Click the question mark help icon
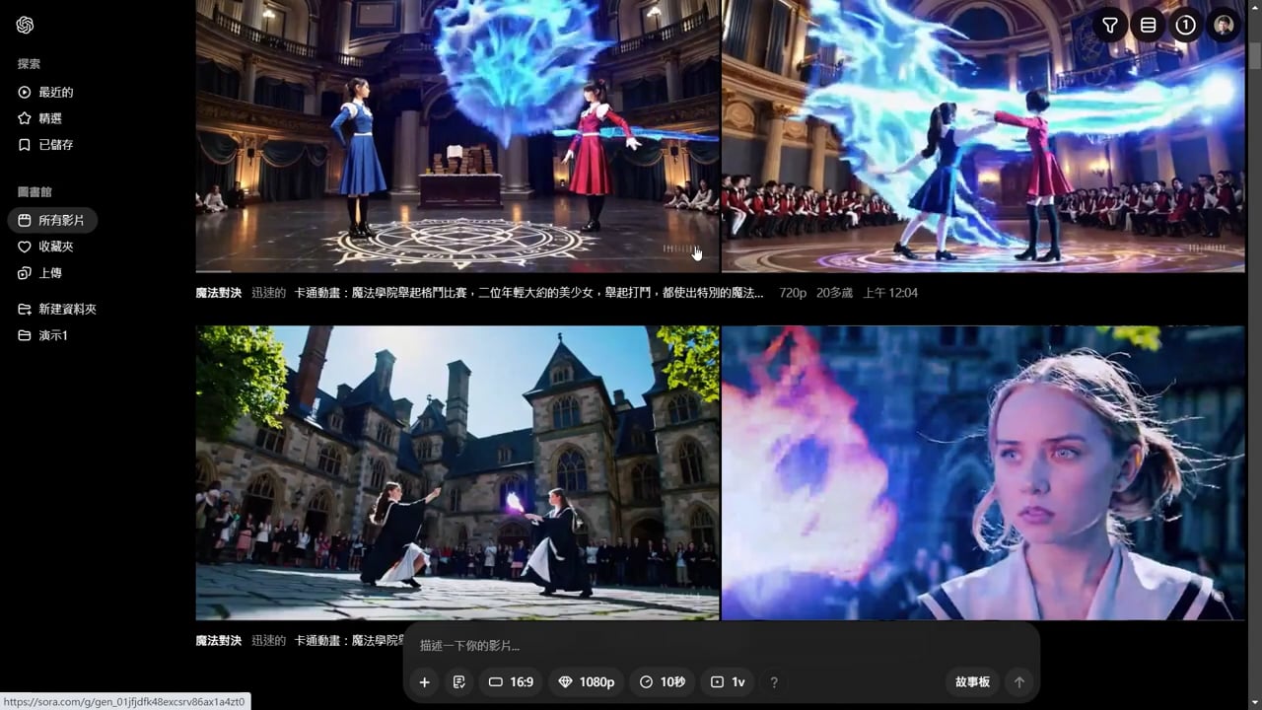Image resolution: width=1262 pixels, height=710 pixels. point(774,682)
